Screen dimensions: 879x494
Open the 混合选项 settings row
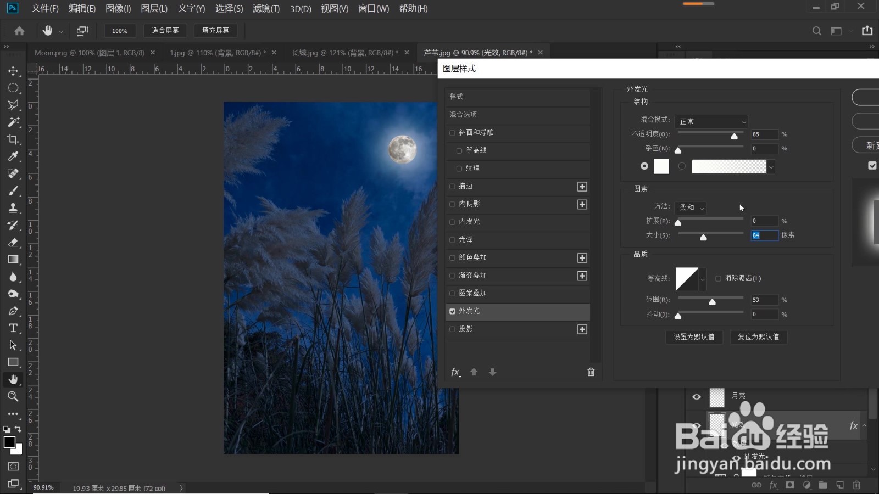[518, 115]
